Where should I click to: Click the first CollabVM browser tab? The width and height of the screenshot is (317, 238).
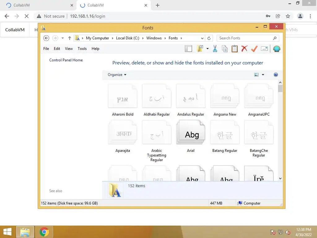click(x=38, y=5)
